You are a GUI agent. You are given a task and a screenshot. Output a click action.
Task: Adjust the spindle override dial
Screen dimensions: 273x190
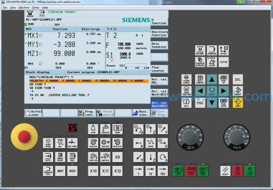pyautogui.click(x=190, y=137)
